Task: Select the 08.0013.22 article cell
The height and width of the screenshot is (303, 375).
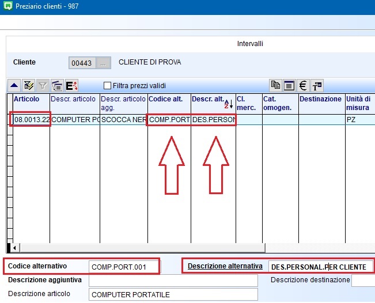Action: (32, 120)
